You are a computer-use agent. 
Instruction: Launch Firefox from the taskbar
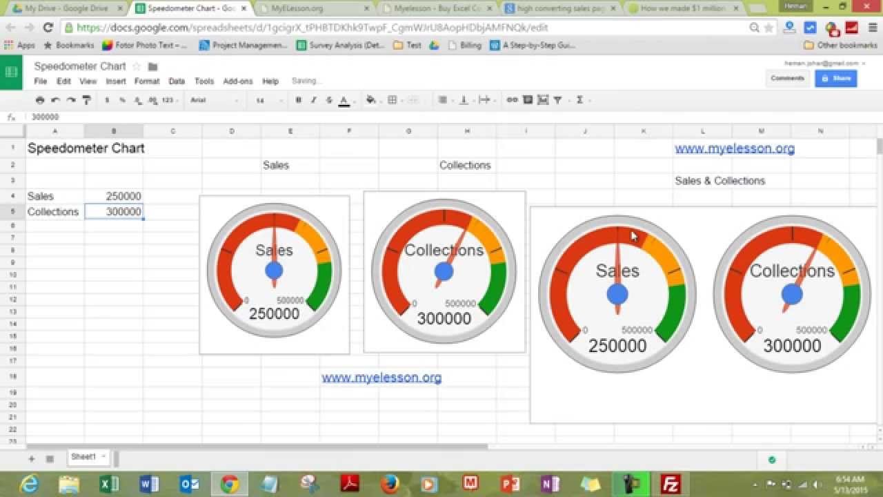pos(390,484)
